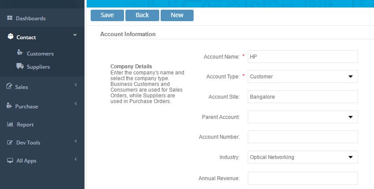Click the Account Name label

(222, 57)
